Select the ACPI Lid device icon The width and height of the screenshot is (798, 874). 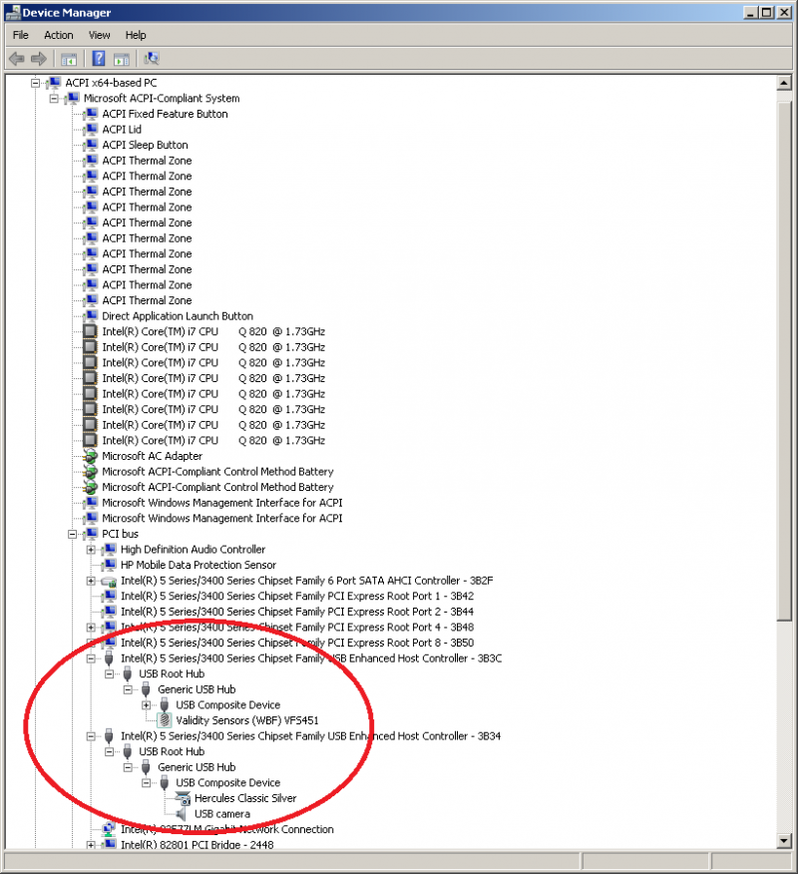[91, 130]
